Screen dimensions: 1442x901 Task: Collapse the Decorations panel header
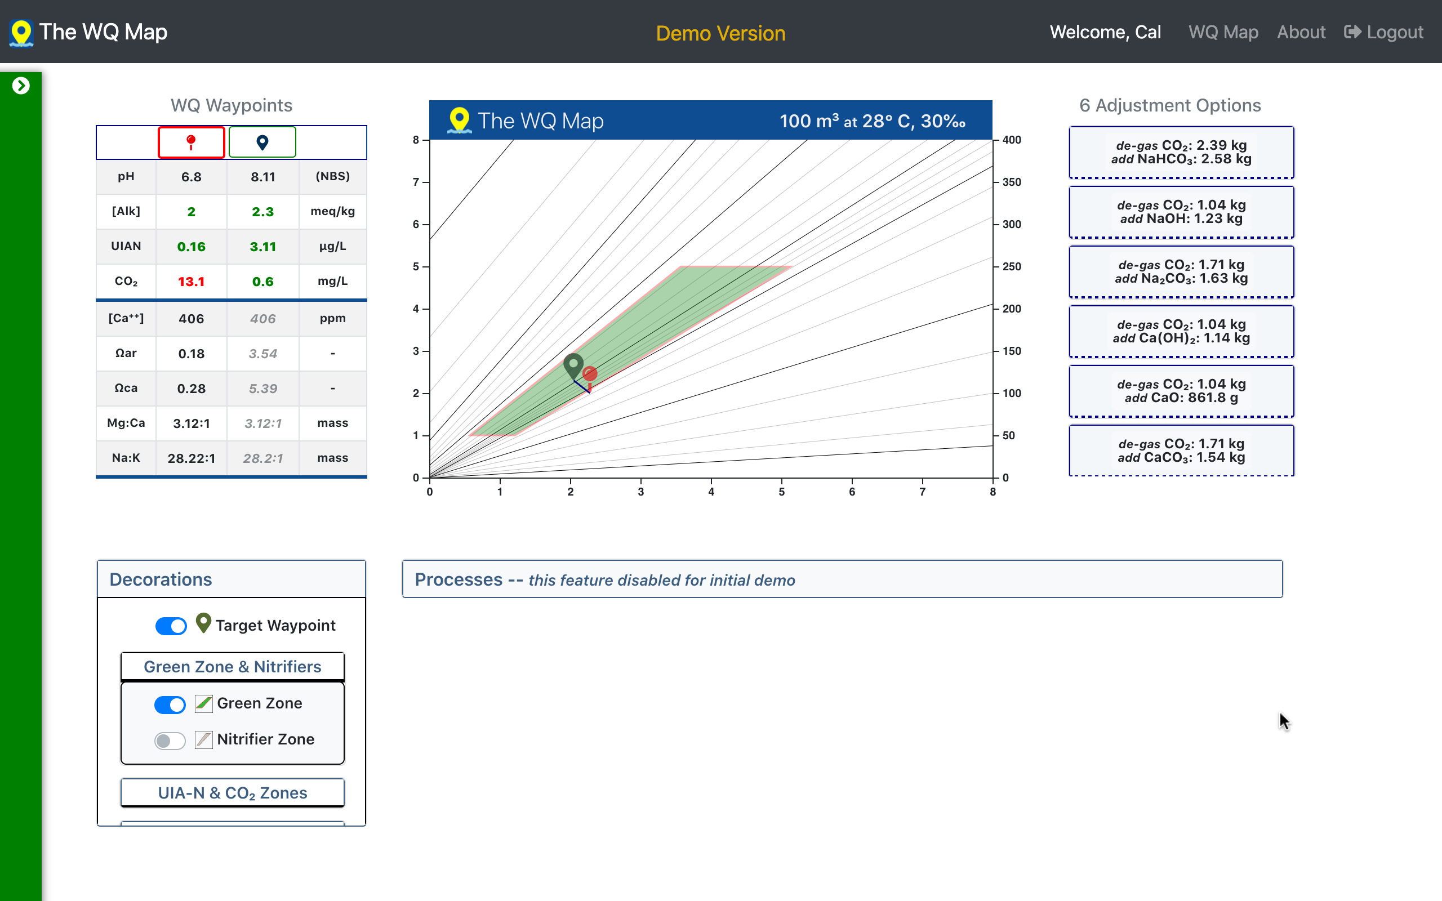[x=231, y=579]
